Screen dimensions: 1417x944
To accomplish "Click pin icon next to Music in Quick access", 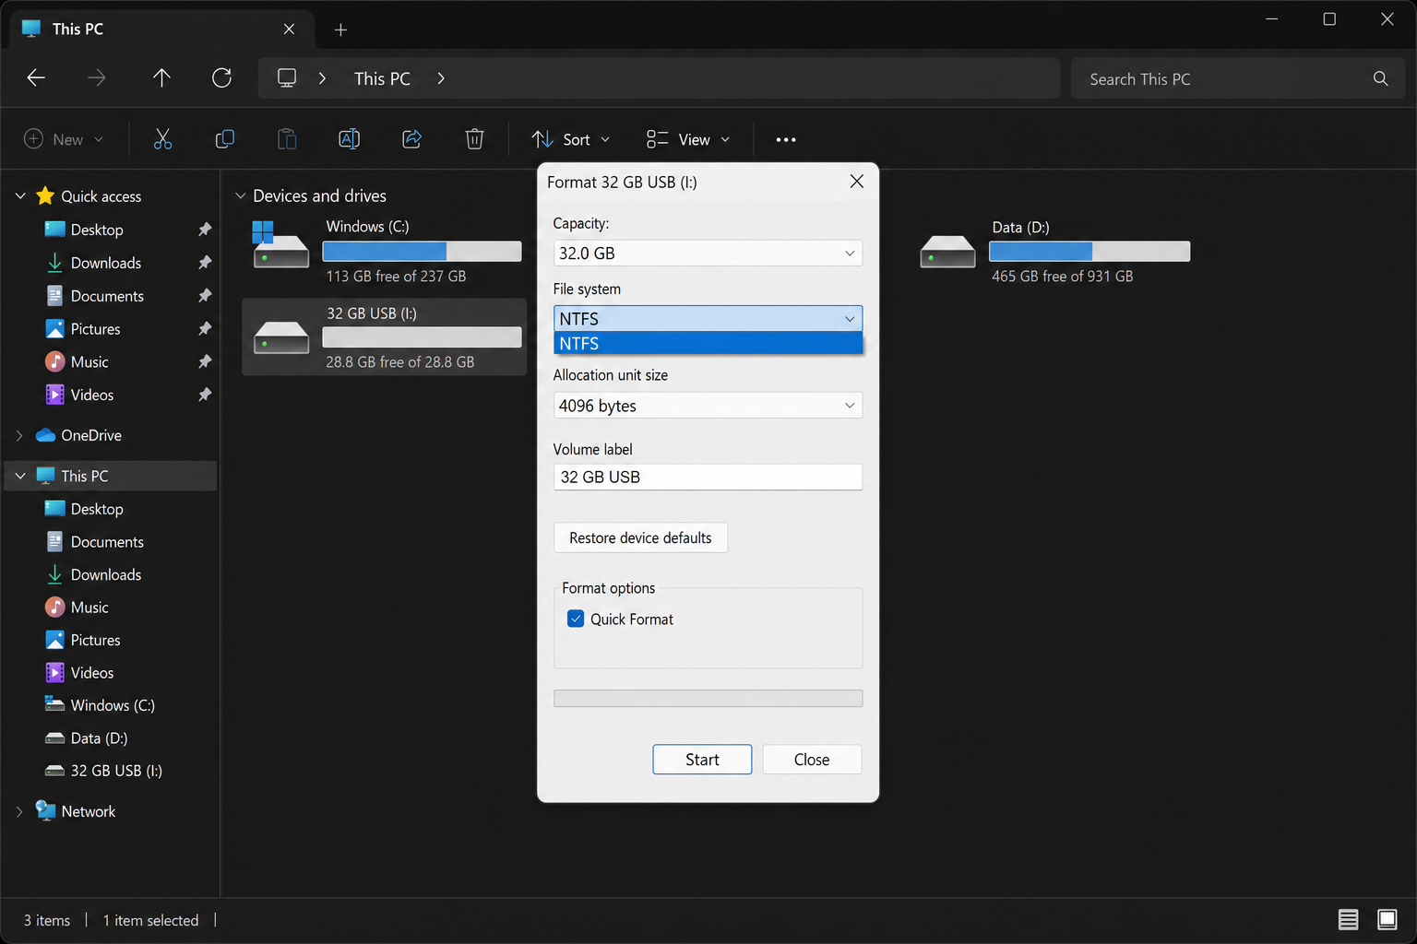I will click(x=204, y=361).
